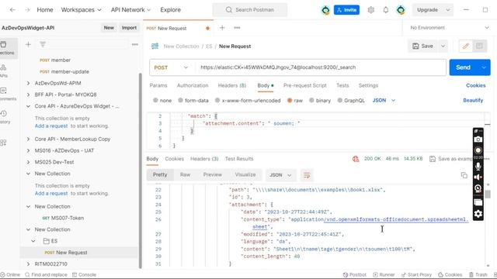
Task: Click Import button in sidebar
Action: [130, 28]
